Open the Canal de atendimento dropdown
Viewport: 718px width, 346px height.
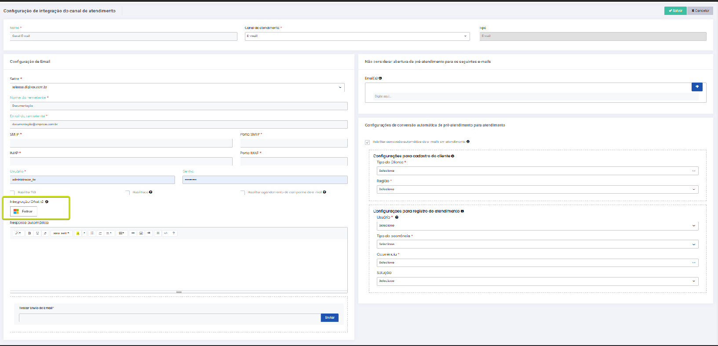point(357,36)
